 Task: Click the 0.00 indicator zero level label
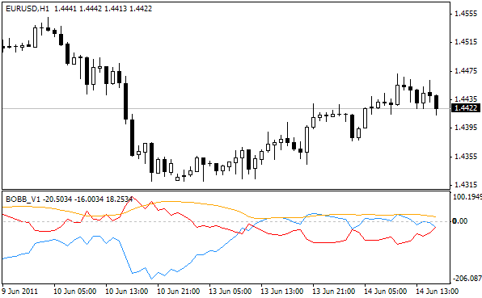point(460,221)
